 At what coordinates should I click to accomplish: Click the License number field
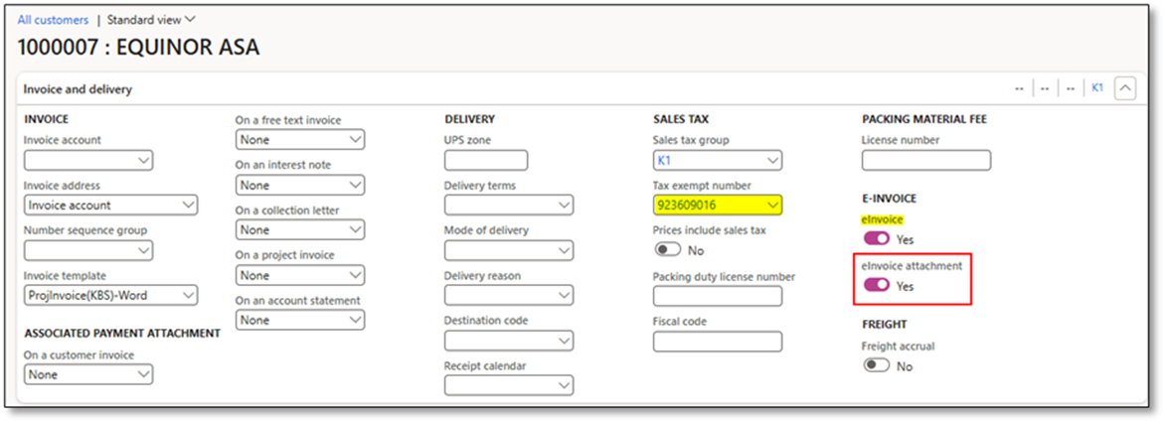pyautogui.click(x=925, y=160)
